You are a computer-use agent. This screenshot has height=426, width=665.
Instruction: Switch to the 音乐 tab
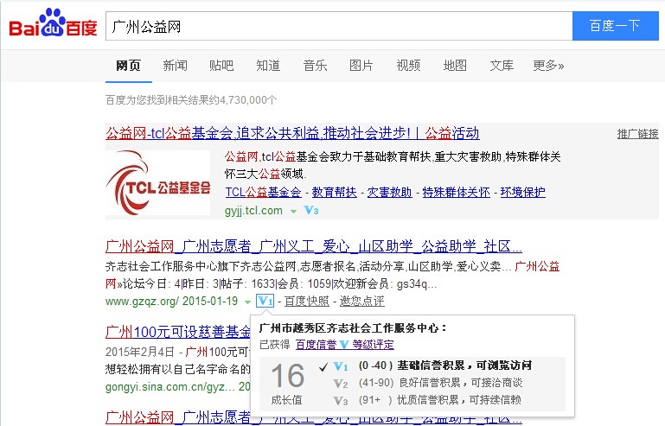click(315, 66)
